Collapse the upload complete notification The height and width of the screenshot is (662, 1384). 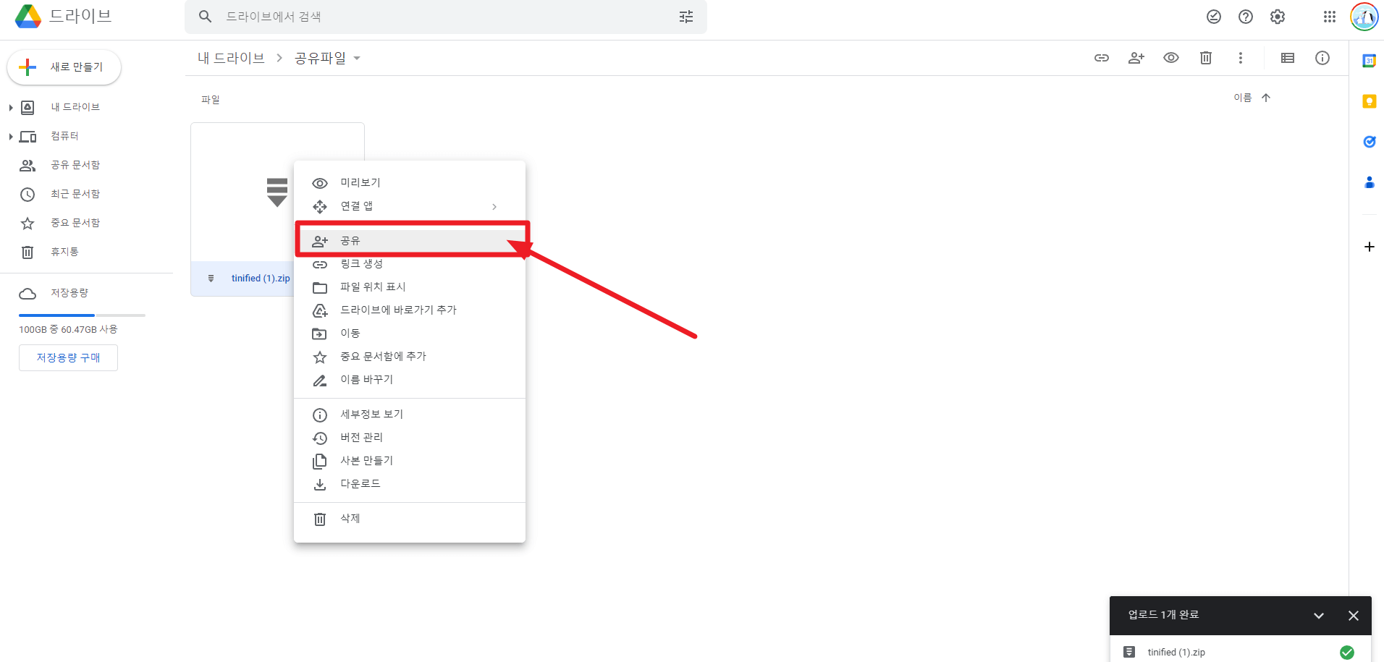point(1319,615)
